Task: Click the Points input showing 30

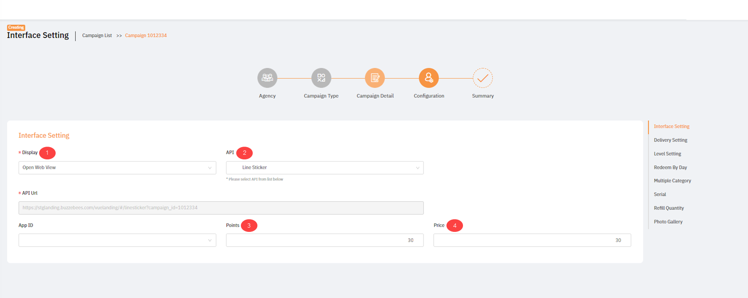Action: coord(324,240)
